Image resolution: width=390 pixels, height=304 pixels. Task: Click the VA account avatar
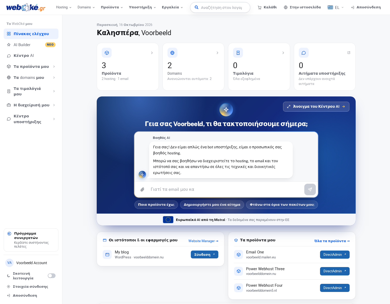(9, 263)
